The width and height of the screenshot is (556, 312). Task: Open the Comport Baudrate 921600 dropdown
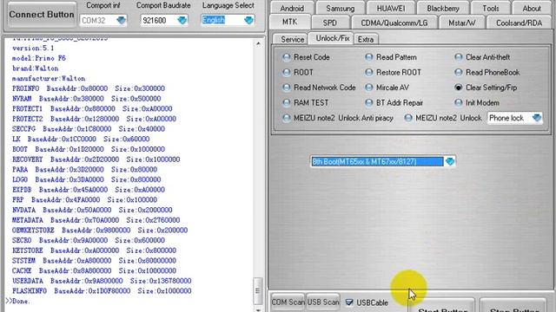(x=182, y=20)
